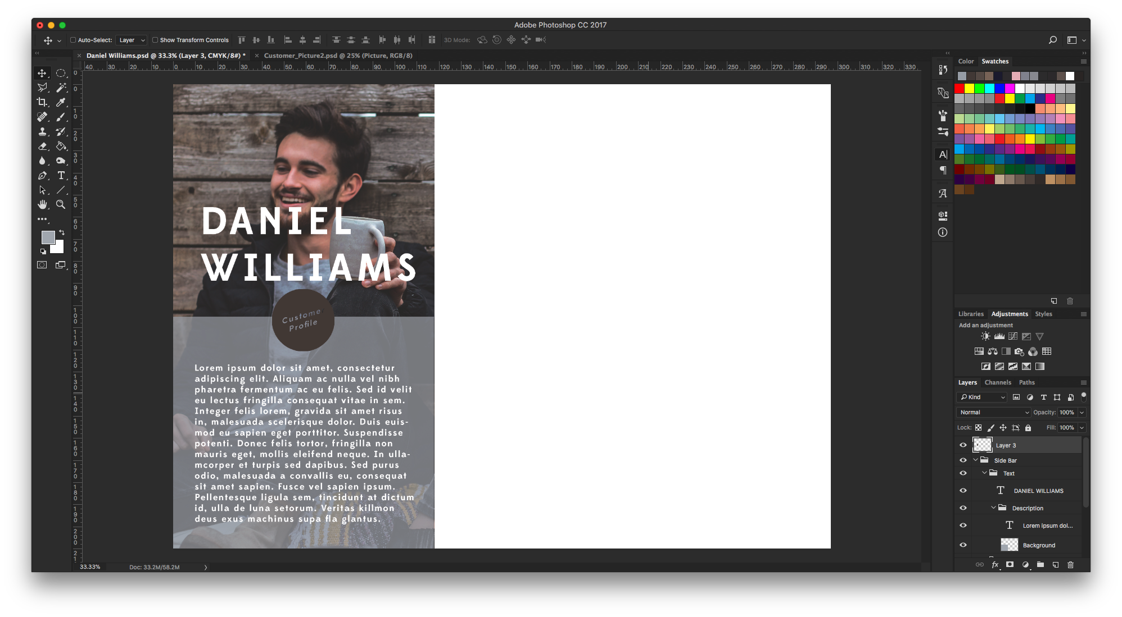Select the Polygonal Lasso tool

[42, 88]
